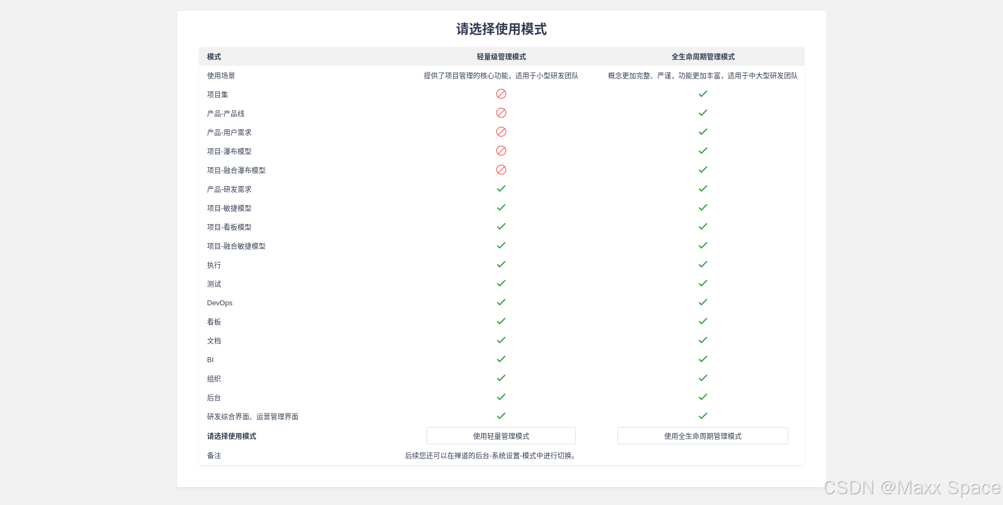Click the 轻量级 checkmark in the DevOps row
1003x505 pixels.
[501, 302]
